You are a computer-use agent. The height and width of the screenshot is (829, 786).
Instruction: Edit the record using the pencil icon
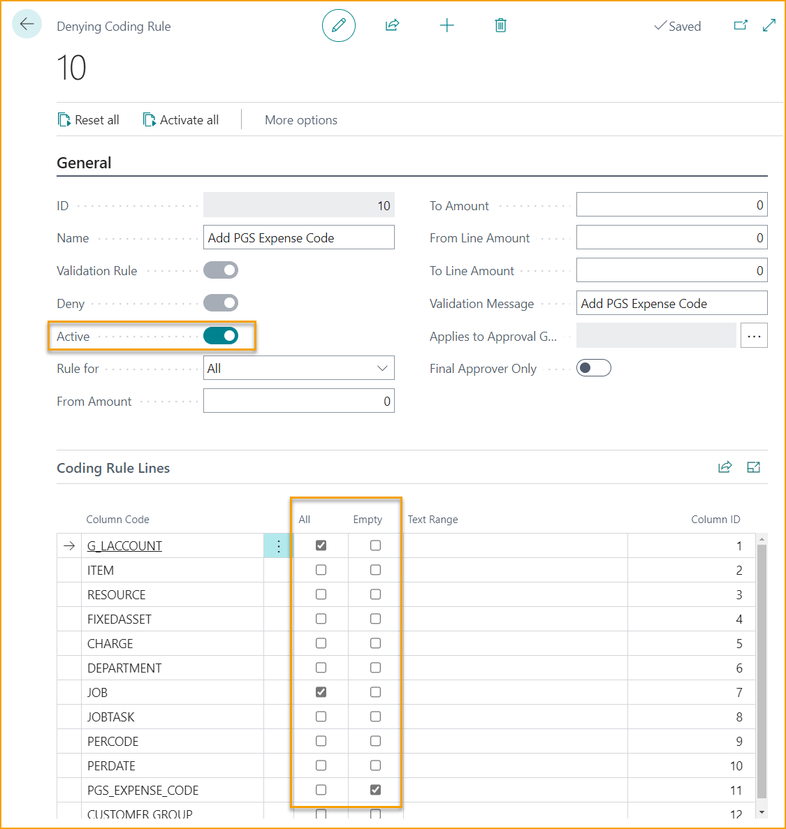[x=338, y=26]
